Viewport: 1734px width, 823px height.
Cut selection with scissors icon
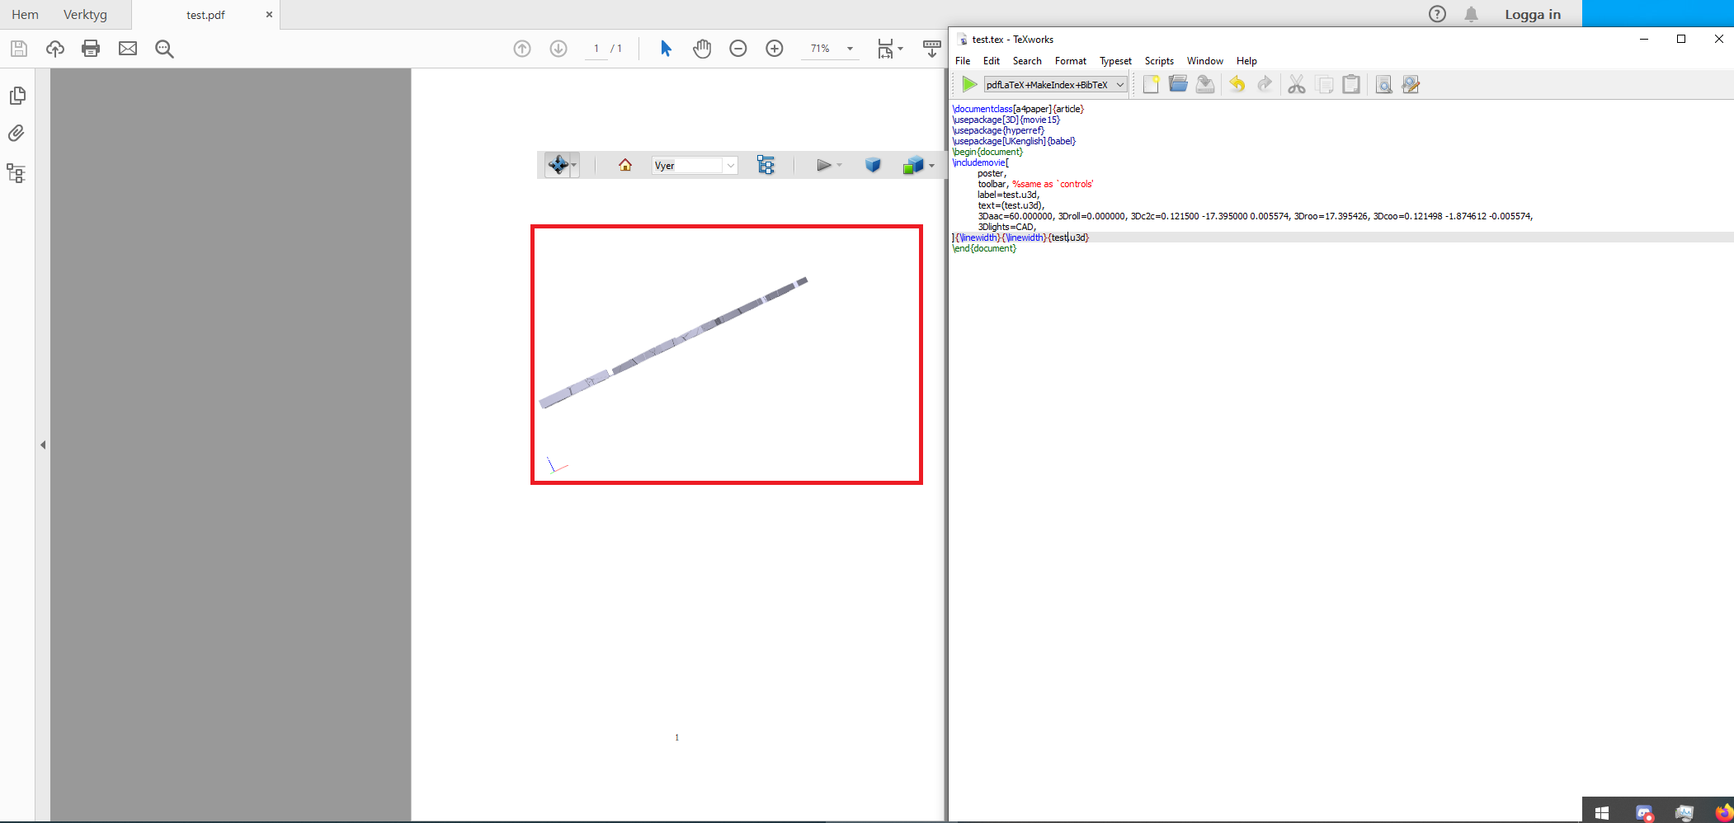click(1297, 84)
